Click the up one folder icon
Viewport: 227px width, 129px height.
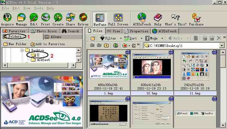coord(106,45)
